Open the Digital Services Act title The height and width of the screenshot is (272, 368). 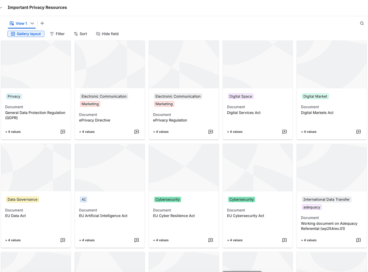243,113
